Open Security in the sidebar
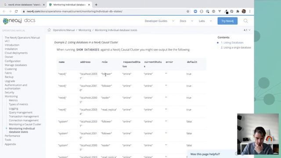Viewport: 281px width, 158px height. click(x=10, y=93)
